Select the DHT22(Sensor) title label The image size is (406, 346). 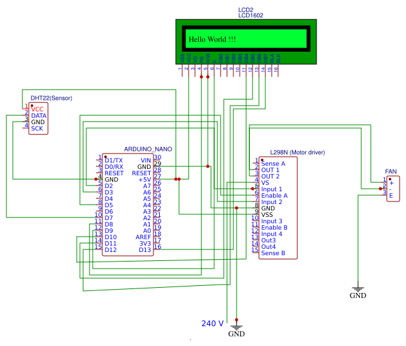[x=51, y=98]
